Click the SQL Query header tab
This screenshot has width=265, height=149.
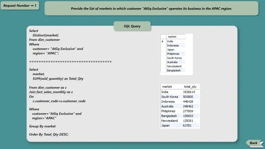pyautogui.click(x=132, y=26)
